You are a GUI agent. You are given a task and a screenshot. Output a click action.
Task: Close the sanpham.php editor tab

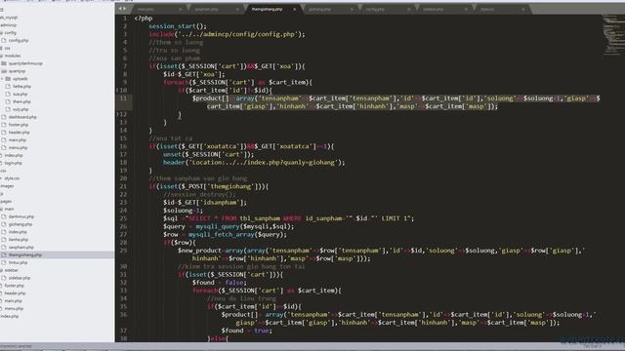click(237, 9)
